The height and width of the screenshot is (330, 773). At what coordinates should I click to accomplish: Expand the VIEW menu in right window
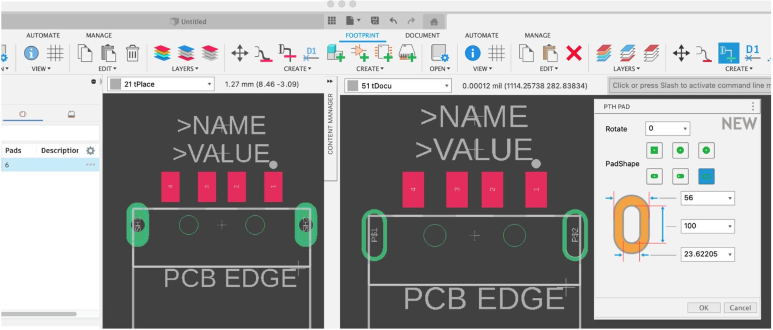(x=482, y=69)
